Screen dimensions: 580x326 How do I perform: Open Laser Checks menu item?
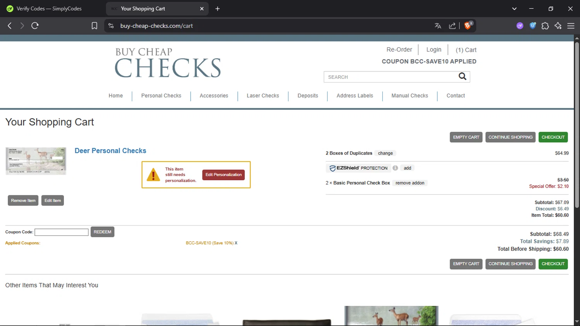(x=263, y=96)
